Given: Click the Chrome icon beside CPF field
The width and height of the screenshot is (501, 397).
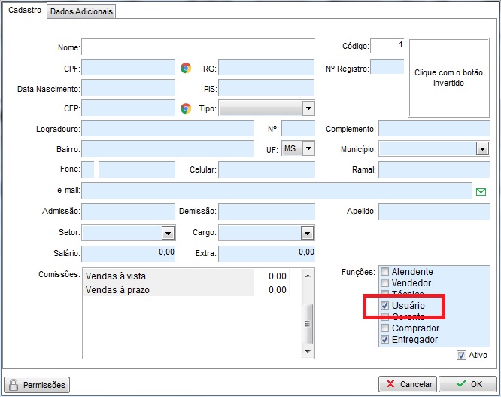Looking at the screenshot, I should pos(186,68).
